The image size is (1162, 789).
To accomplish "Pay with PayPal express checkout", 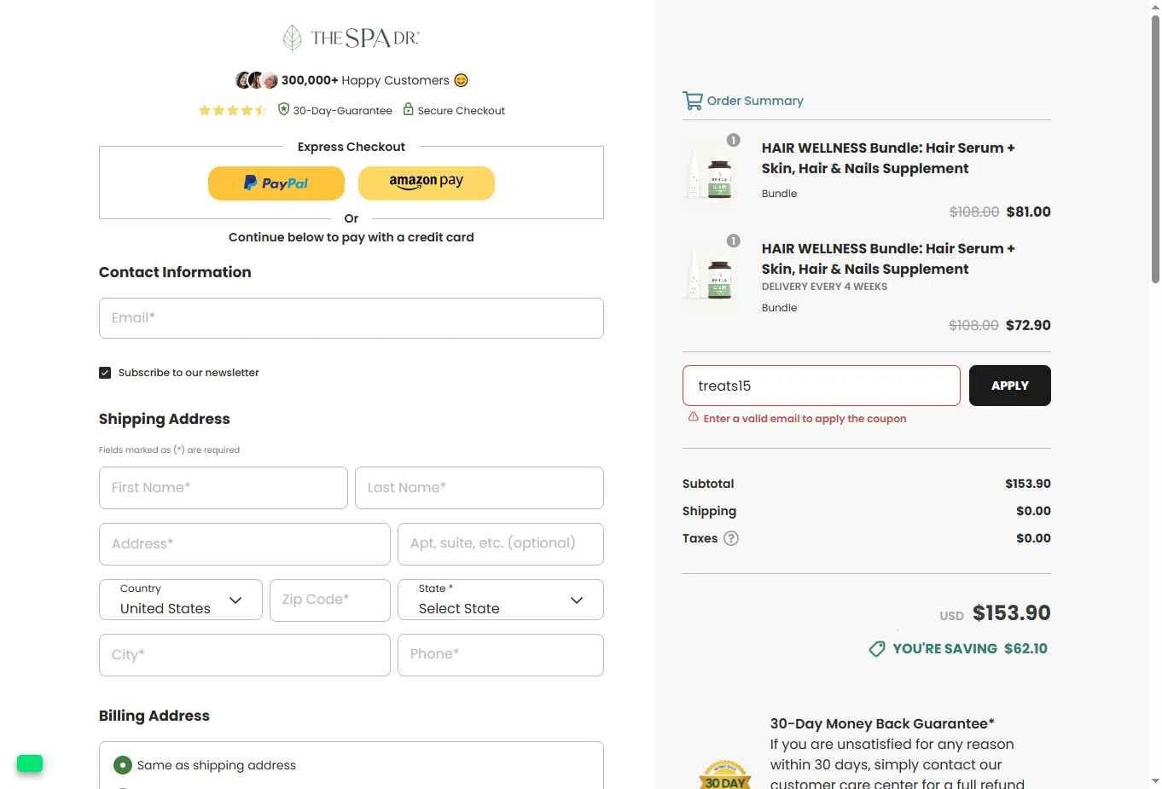I will 276,183.
